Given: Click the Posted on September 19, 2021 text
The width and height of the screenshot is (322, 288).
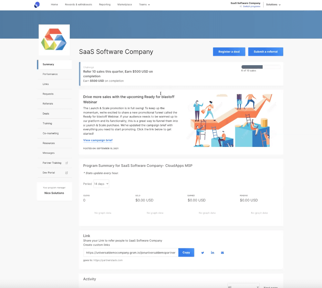Looking at the screenshot, I should coord(101,149).
